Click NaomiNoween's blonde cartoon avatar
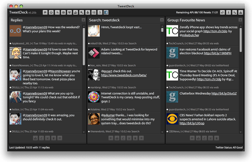This screenshot has width=252, height=162. coord(15,53)
